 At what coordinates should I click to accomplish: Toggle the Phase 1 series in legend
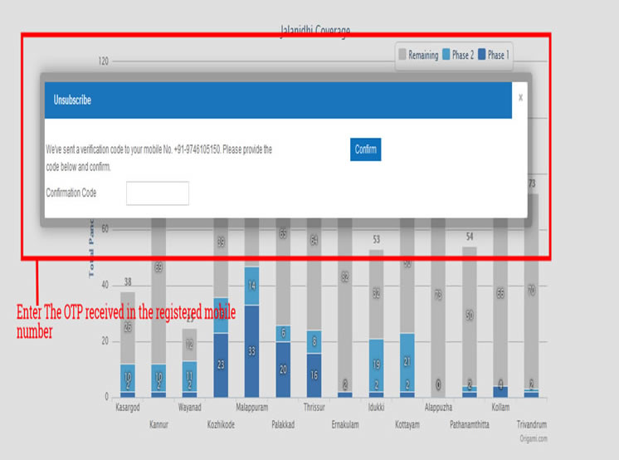coord(498,56)
